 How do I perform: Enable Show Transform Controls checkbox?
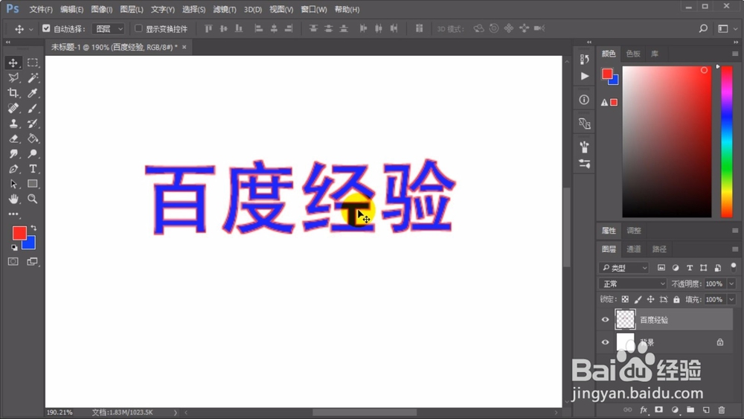pyautogui.click(x=138, y=28)
